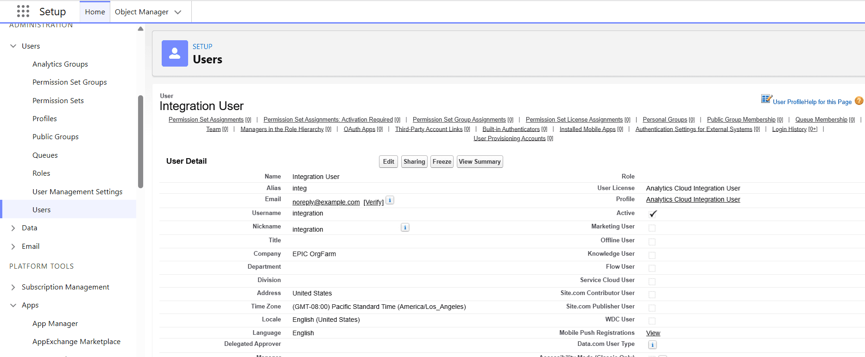Open Roles in sidebar
The height and width of the screenshot is (357, 865).
(x=41, y=173)
